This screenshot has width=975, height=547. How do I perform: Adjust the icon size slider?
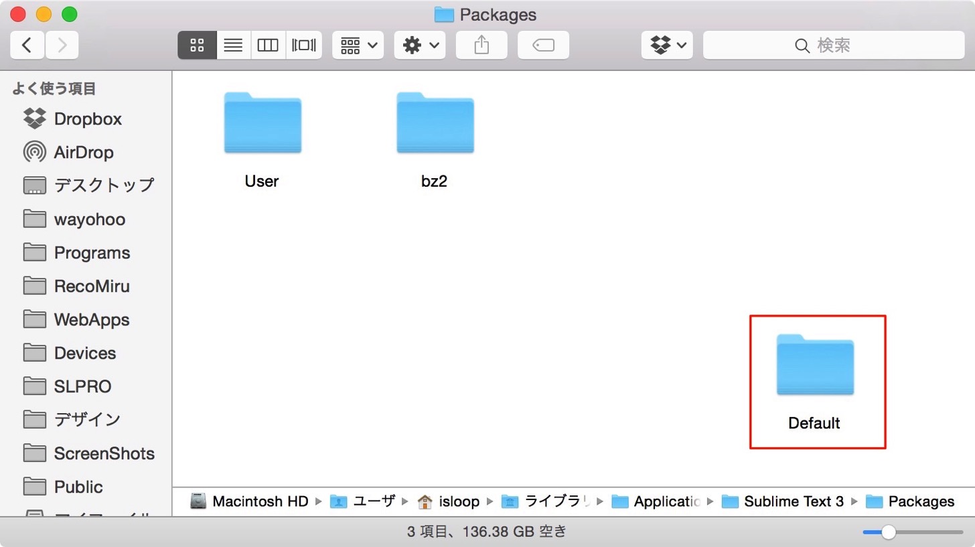(x=888, y=532)
